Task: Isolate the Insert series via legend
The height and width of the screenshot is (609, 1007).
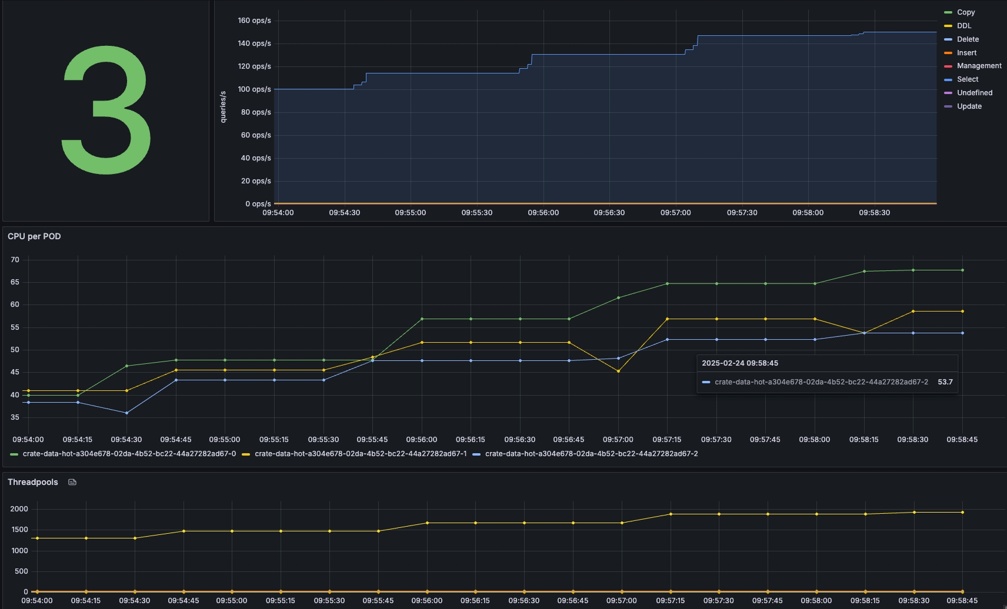Action: pos(966,53)
